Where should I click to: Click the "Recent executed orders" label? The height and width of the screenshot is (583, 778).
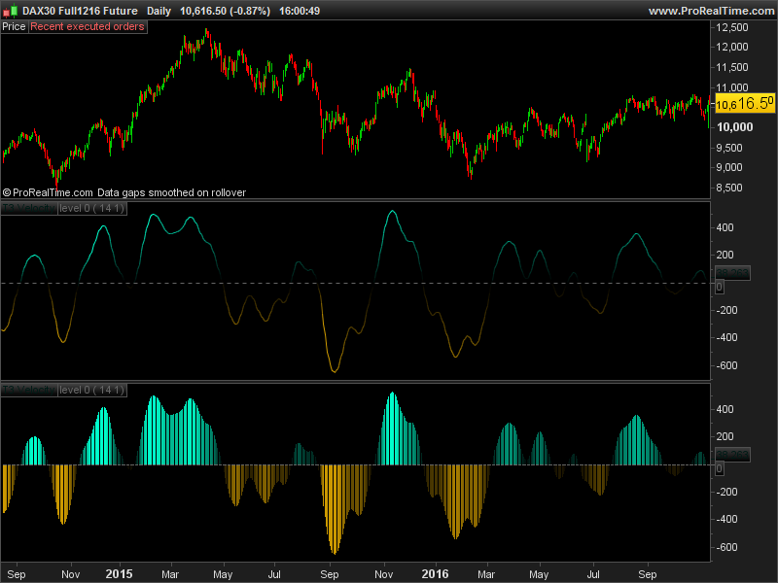(88, 27)
